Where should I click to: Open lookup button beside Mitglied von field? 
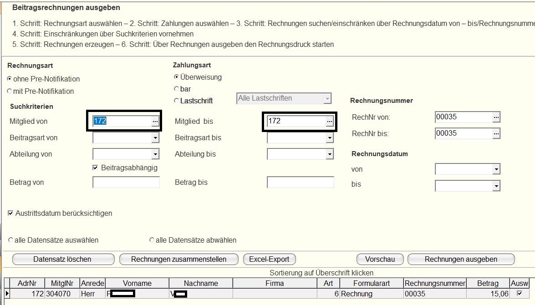click(x=155, y=121)
